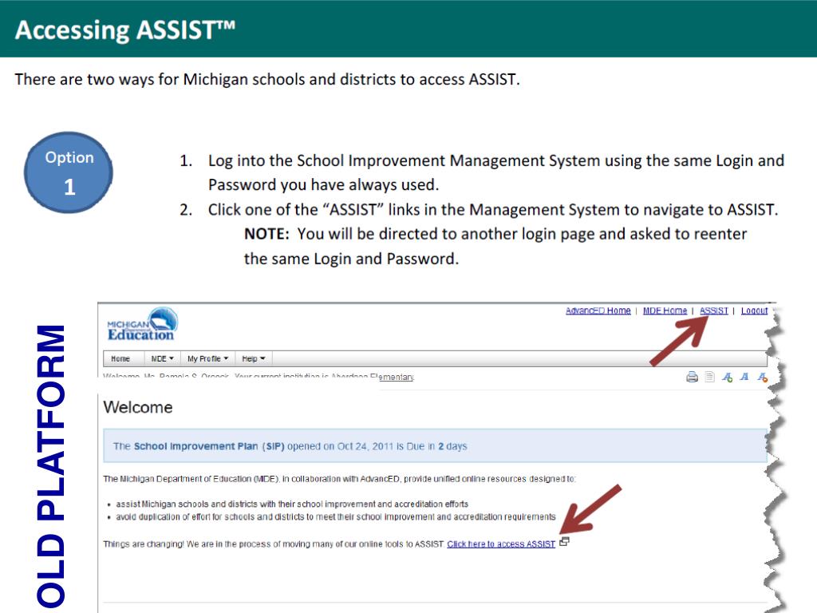Decrease font size with A-minus icon
The width and height of the screenshot is (817, 613).
tap(762, 377)
